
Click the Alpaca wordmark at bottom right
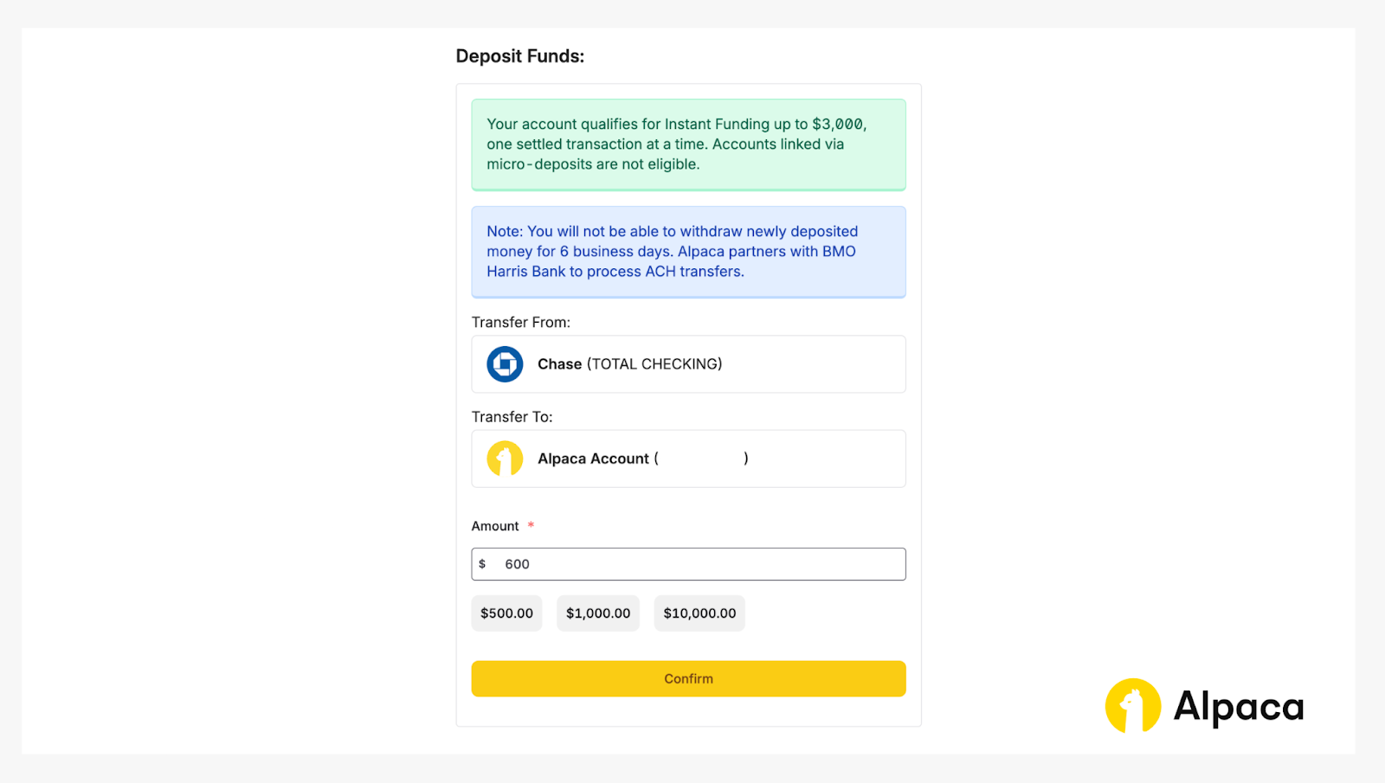pyautogui.click(x=1238, y=707)
